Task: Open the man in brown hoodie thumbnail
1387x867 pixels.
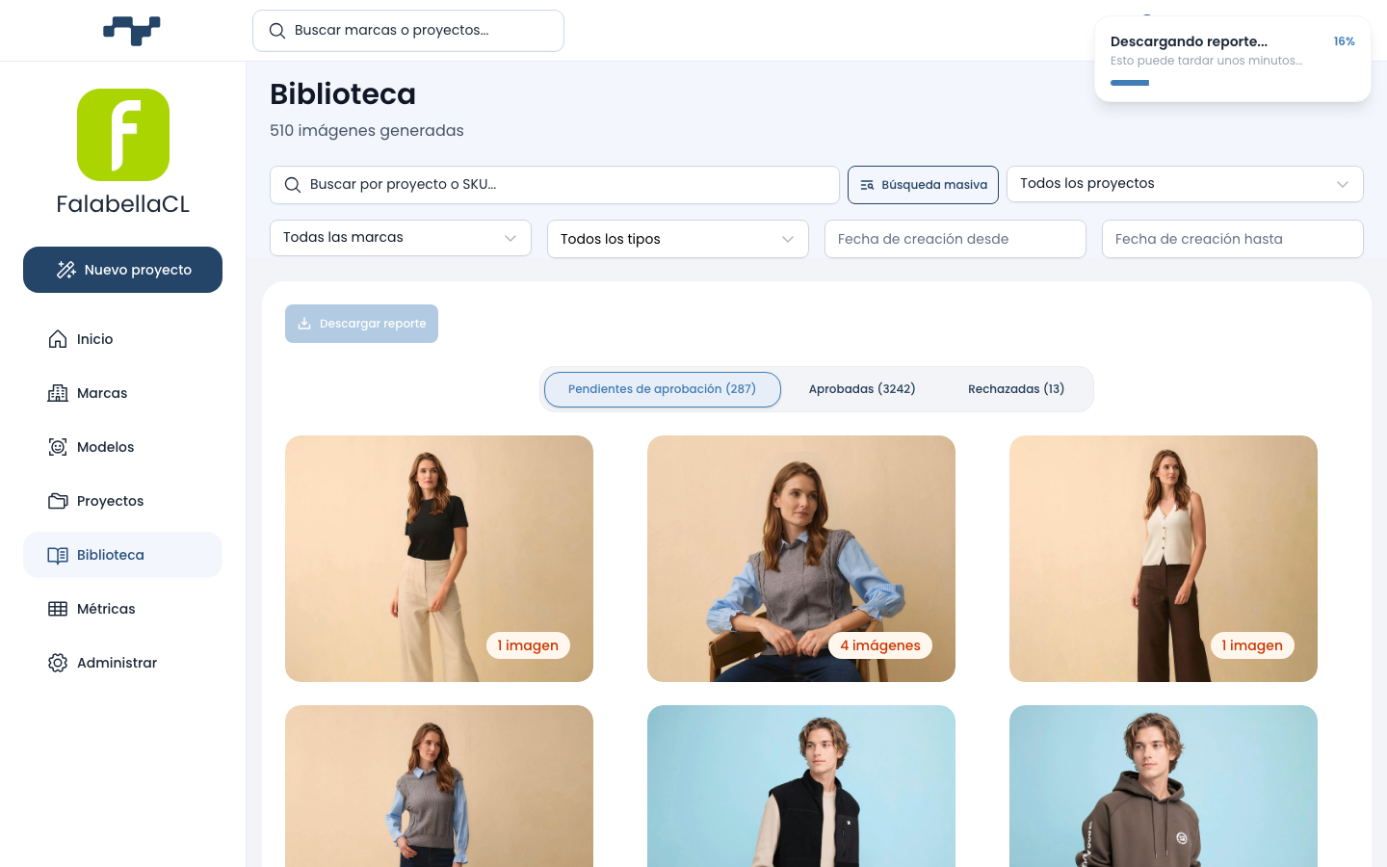Action: tap(1164, 786)
